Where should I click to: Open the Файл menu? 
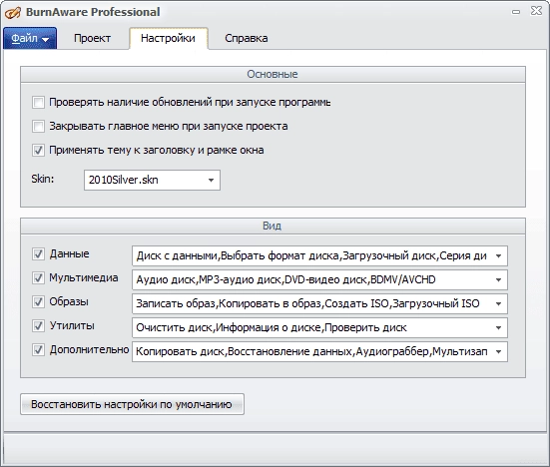pos(30,38)
